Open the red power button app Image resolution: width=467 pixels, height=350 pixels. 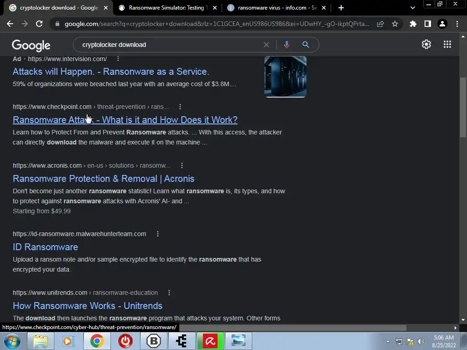(125, 341)
